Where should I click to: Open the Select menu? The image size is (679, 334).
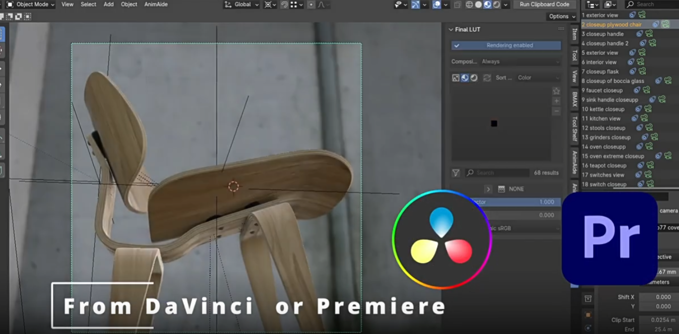[88, 5]
